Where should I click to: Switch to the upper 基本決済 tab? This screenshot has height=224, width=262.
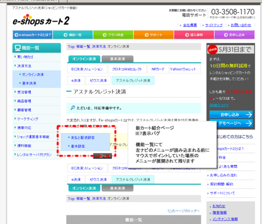(117, 59)
